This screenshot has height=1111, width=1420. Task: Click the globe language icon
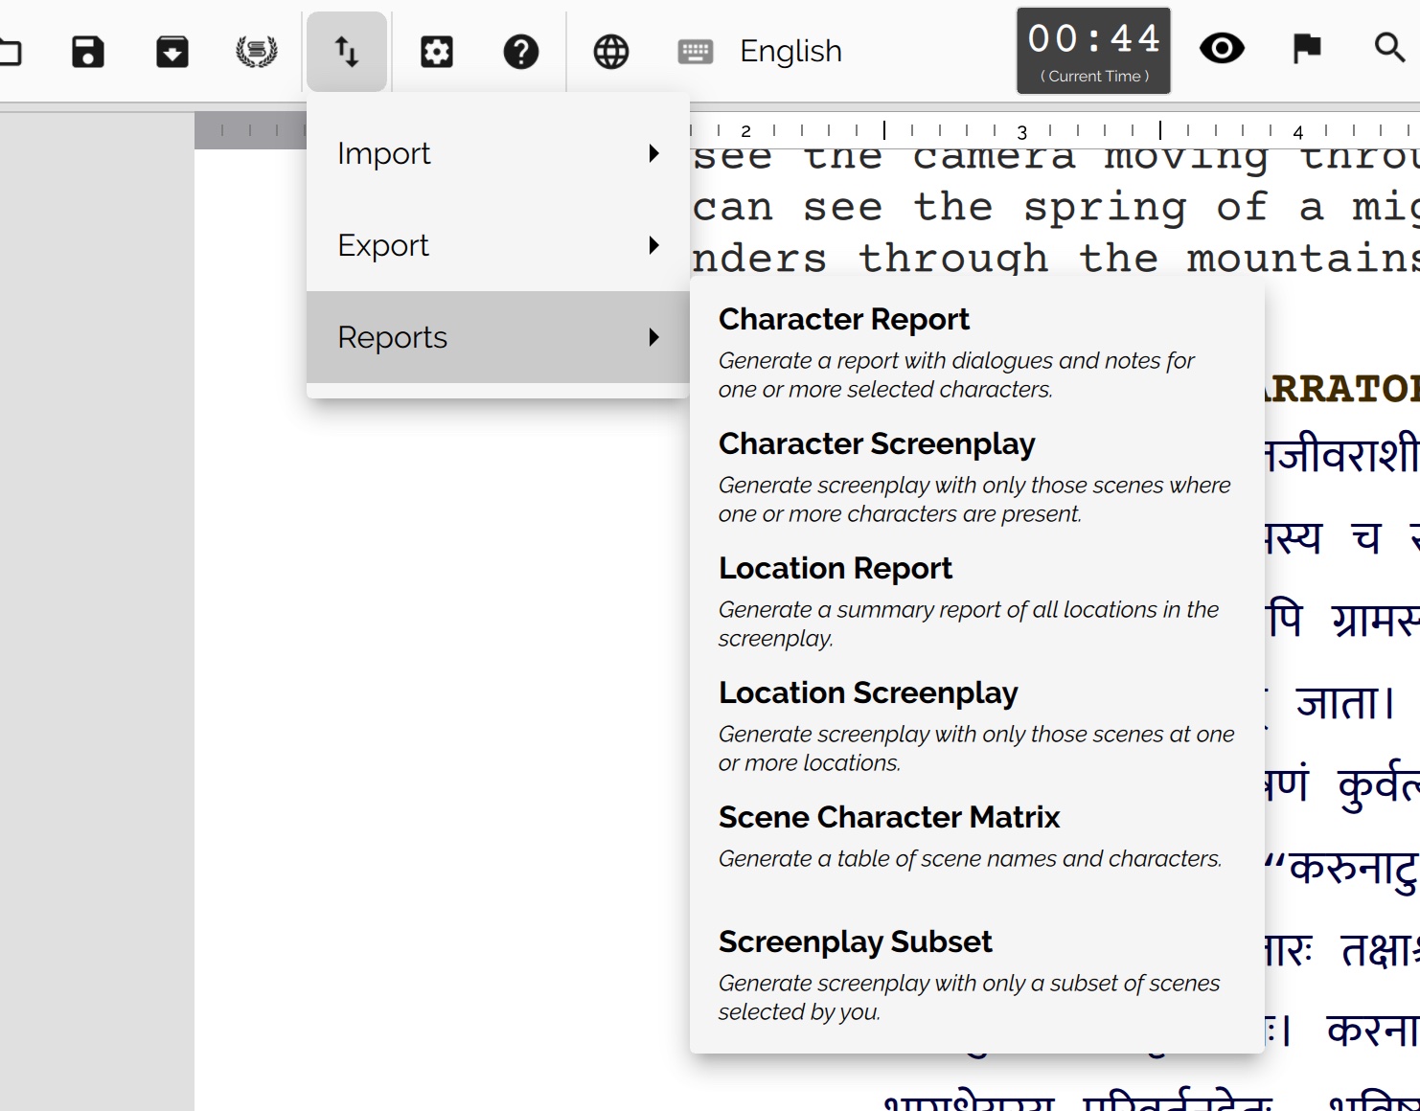[x=610, y=51]
